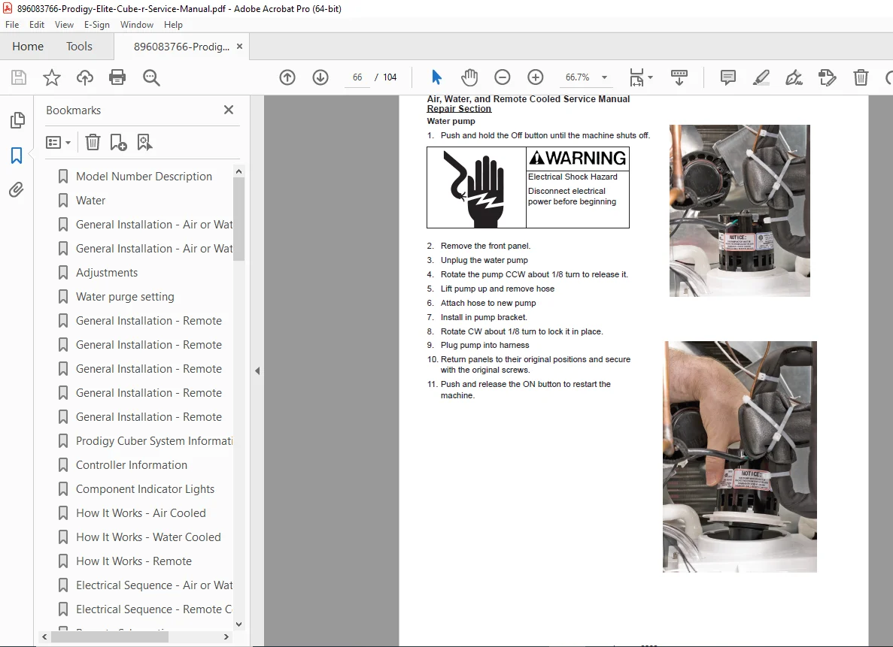Click the stamp tool icon

[x=827, y=77]
